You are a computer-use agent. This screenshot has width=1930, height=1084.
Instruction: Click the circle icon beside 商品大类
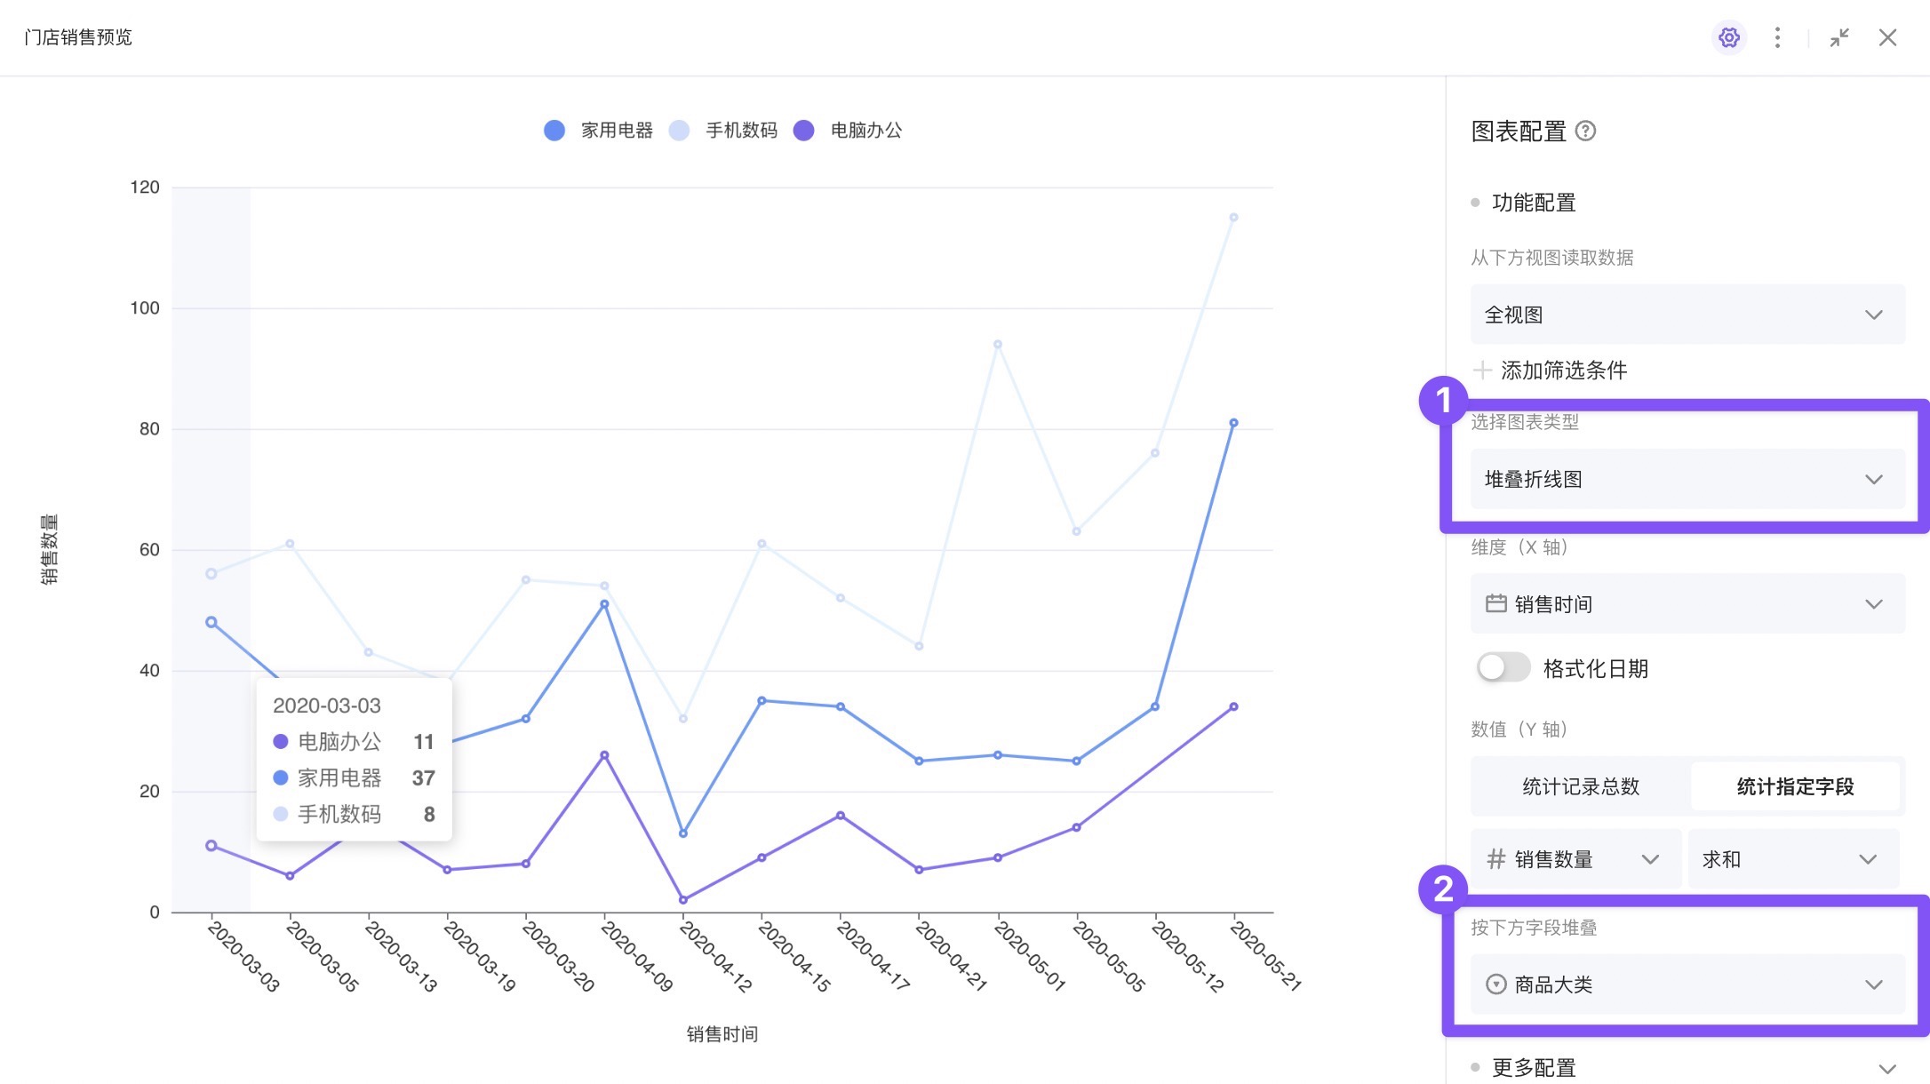click(x=1495, y=984)
